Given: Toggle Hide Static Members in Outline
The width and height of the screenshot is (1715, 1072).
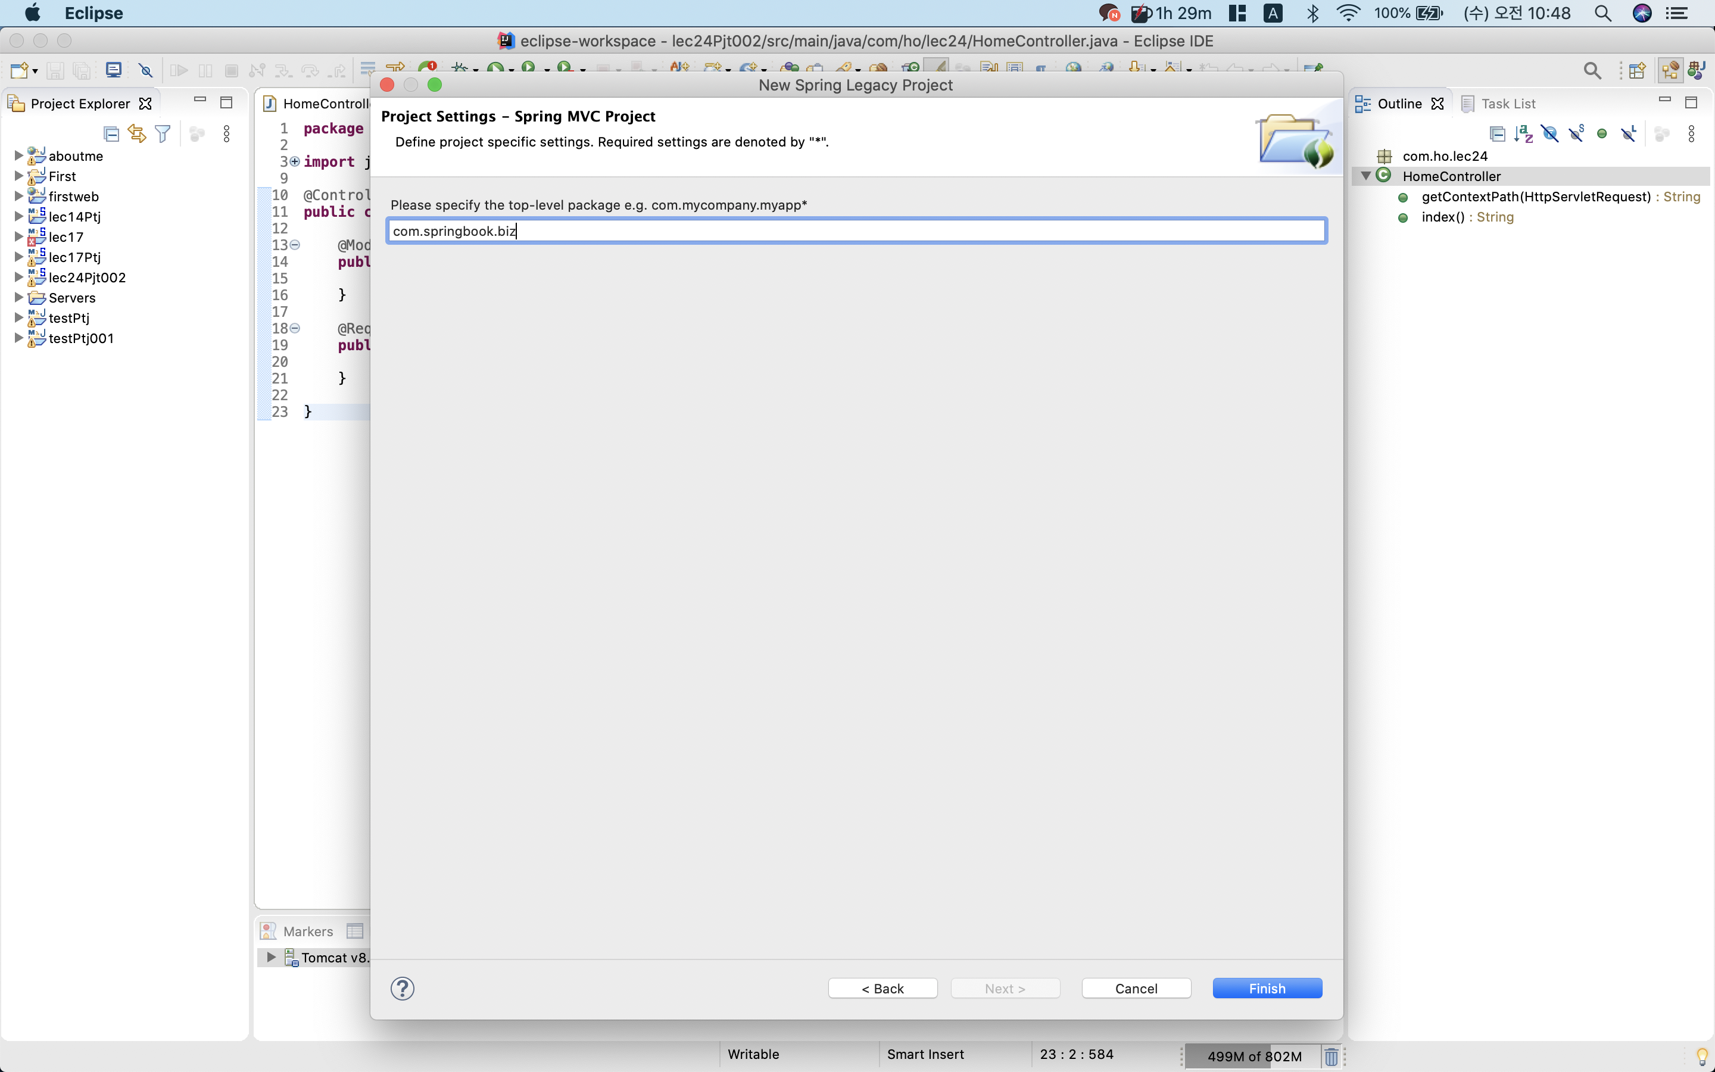Looking at the screenshot, I should (x=1576, y=133).
